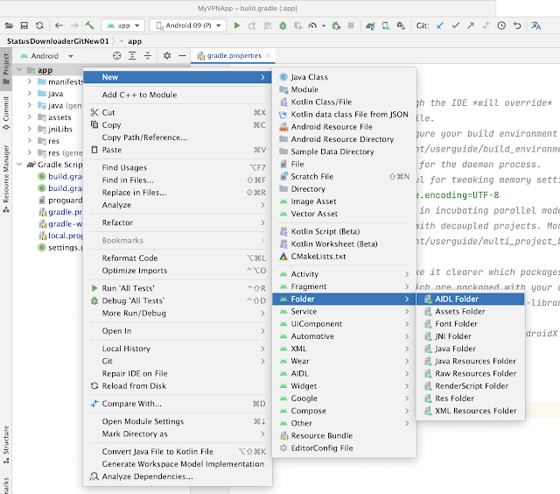The height and width of the screenshot is (494, 560).
Task: Click the Select Opened File target icon
Action: point(116,56)
